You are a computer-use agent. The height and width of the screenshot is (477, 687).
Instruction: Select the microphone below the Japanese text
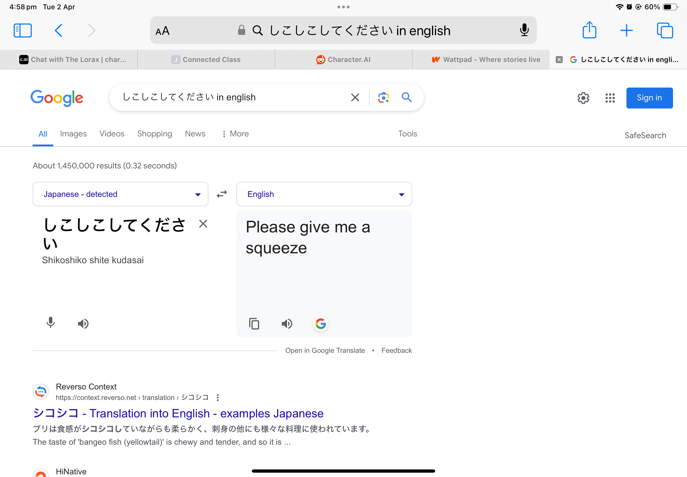pyautogui.click(x=50, y=323)
